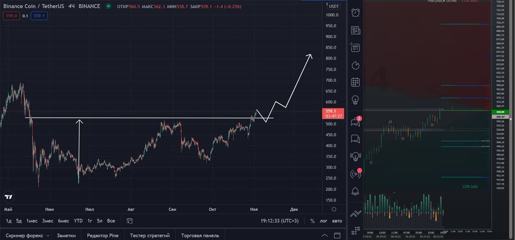
Task: Open the Редактор Pine tab
Action: 103,236
